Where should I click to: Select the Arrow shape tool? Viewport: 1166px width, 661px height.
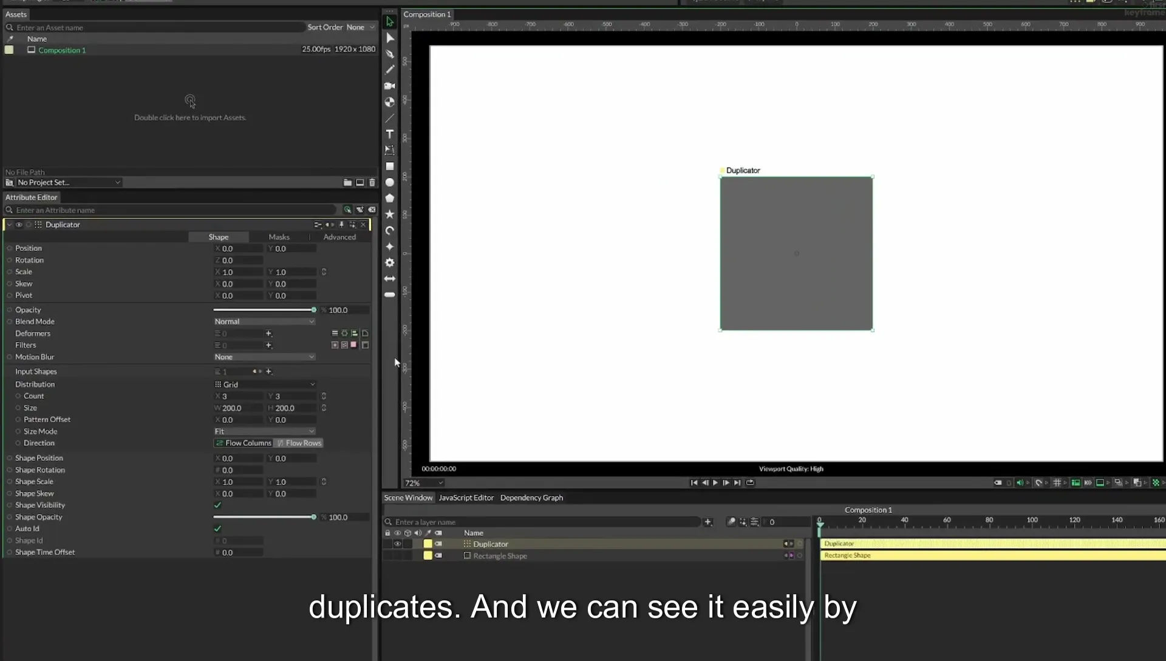390,279
